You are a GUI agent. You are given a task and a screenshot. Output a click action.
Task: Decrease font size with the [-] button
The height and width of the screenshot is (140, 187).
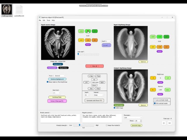click(x=164, y=123)
